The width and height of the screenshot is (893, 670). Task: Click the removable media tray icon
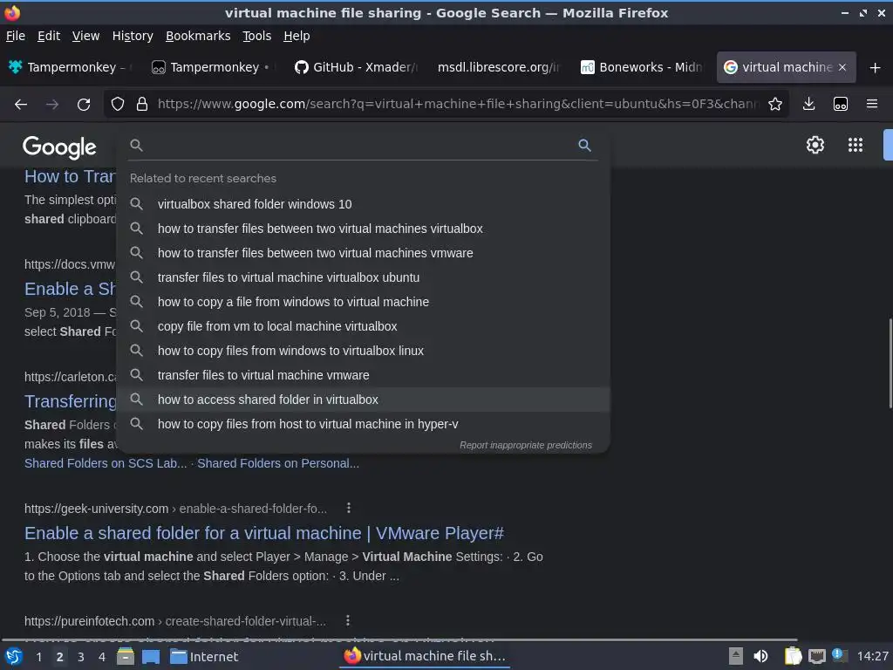coord(736,656)
